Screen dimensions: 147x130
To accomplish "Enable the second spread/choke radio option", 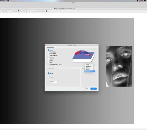I will (x=48, y=77).
